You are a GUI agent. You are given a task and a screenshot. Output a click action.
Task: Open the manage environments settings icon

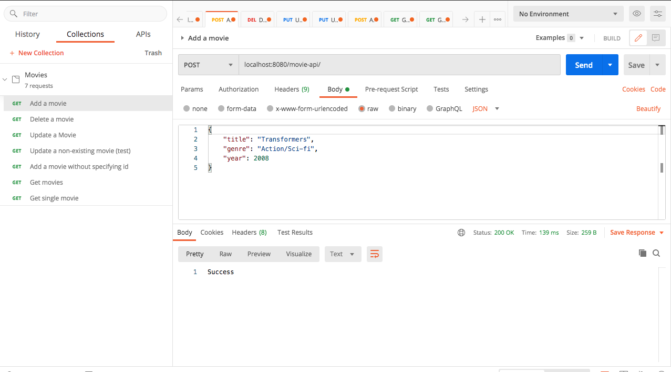pyautogui.click(x=657, y=14)
